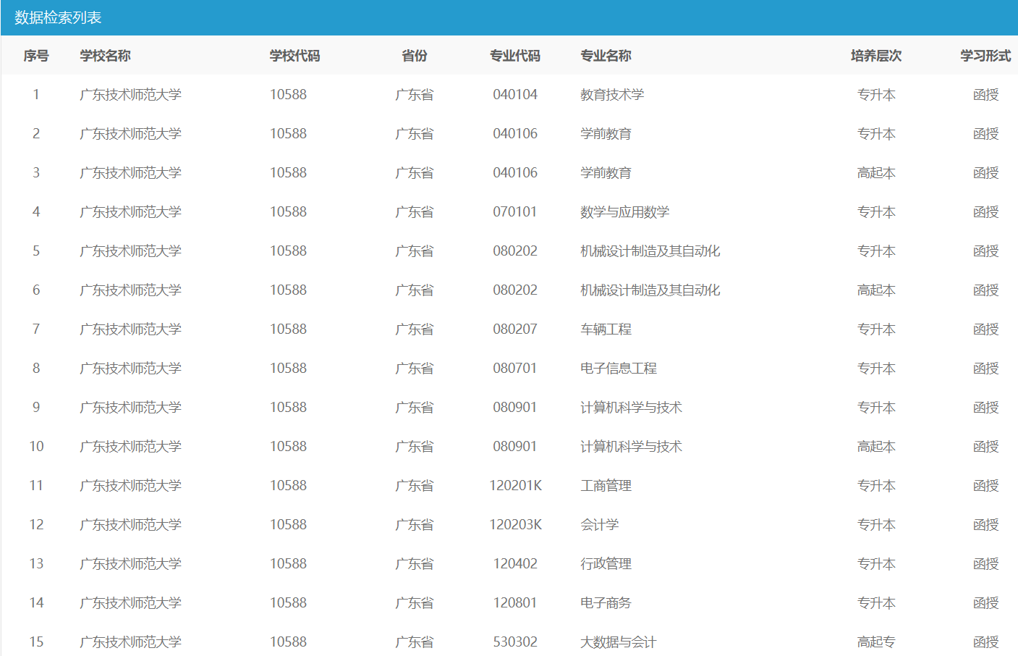
Task: Select major code 530302
Action: (515, 642)
